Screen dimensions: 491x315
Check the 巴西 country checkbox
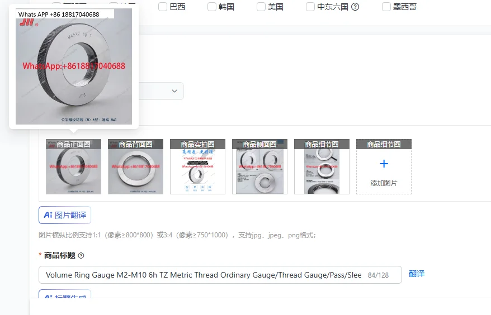click(x=163, y=7)
